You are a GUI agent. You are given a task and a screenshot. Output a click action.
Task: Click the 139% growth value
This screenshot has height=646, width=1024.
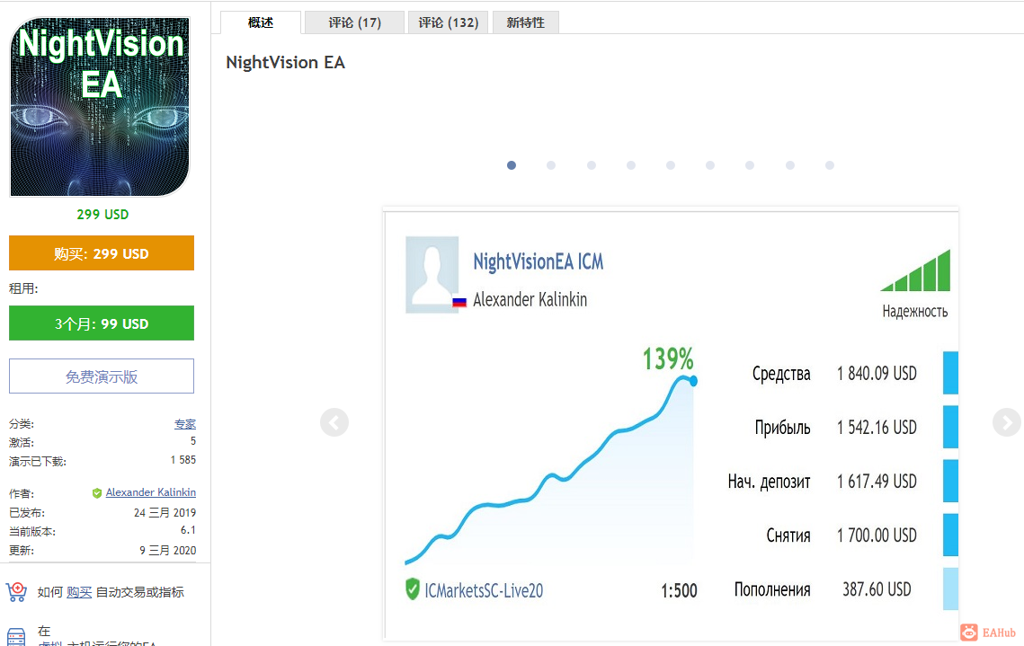(x=667, y=358)
